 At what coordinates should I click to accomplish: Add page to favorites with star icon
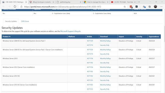[125, 7]
